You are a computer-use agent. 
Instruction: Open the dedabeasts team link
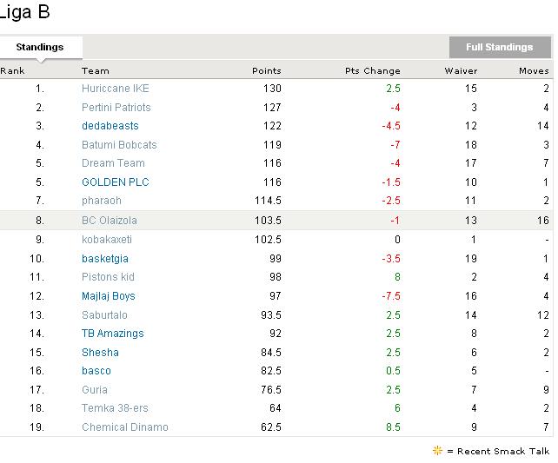(110, 126)
